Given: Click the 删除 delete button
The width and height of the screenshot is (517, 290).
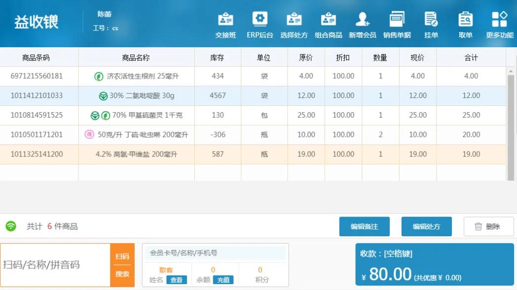Looking at the screenshot, I should point(488,226).
